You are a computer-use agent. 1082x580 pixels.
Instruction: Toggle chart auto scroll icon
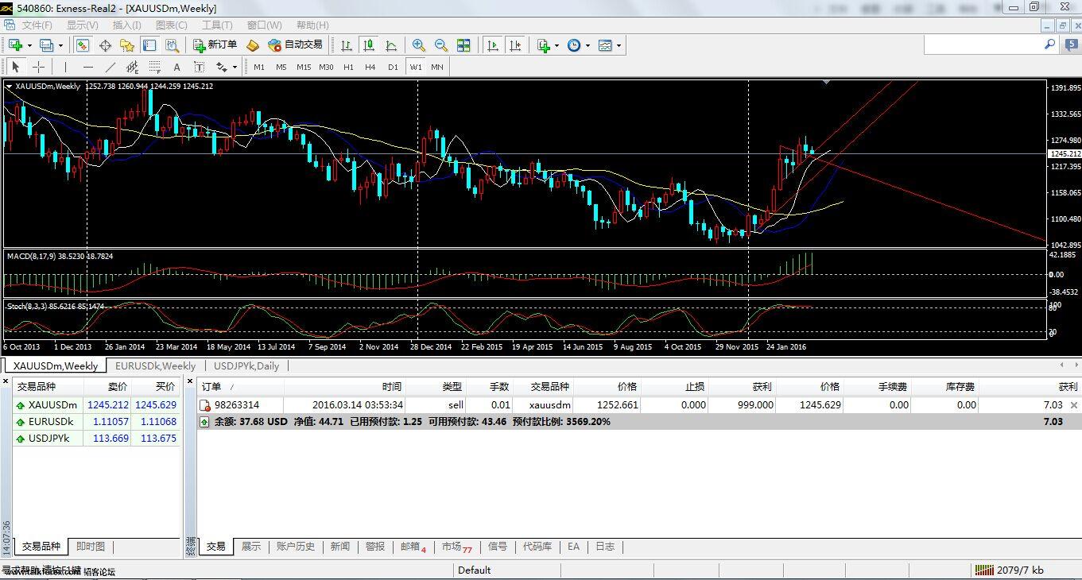click(x=493, y=45)
